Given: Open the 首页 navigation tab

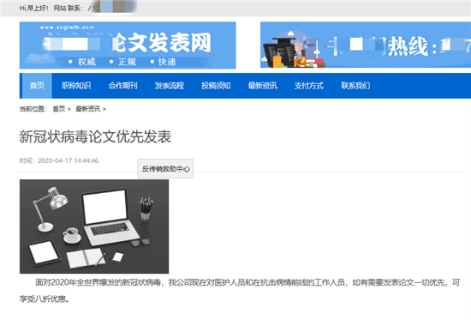Looking at the screenshot, I should click(x=37, y=86).
